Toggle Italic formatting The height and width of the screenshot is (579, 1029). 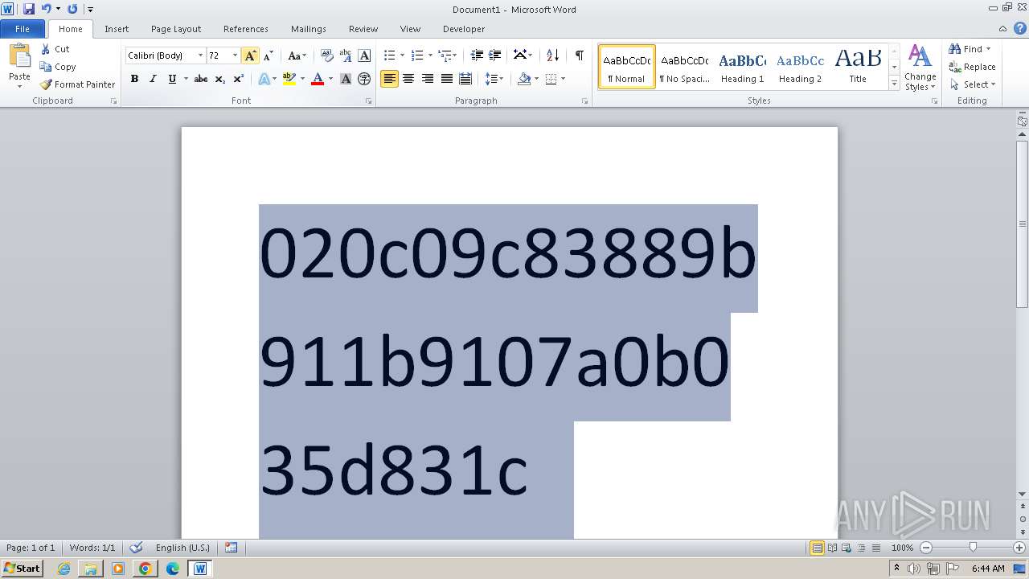click(153, 79)
